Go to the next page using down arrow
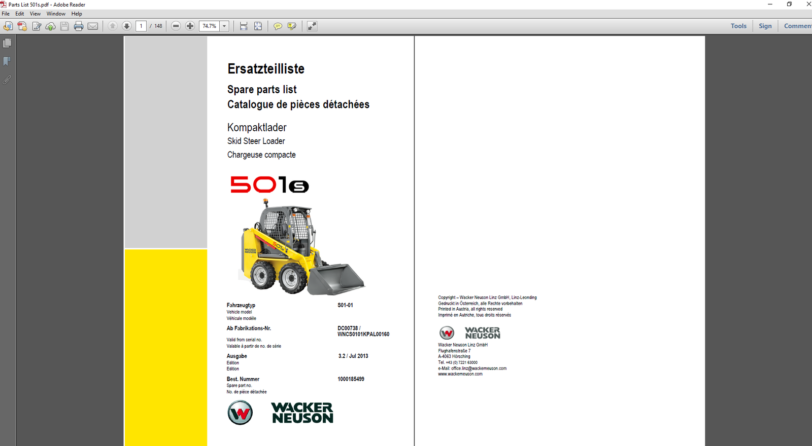The image size is (812, 446). (x=127, y=26)
